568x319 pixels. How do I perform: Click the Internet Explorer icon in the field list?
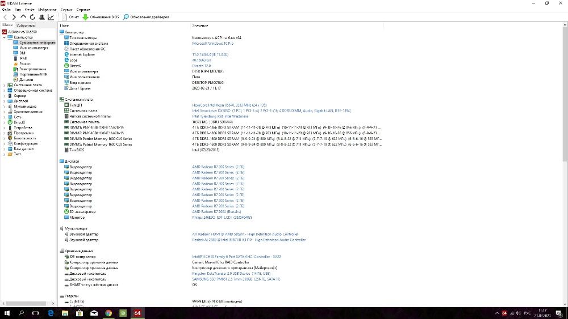(66, 54)
